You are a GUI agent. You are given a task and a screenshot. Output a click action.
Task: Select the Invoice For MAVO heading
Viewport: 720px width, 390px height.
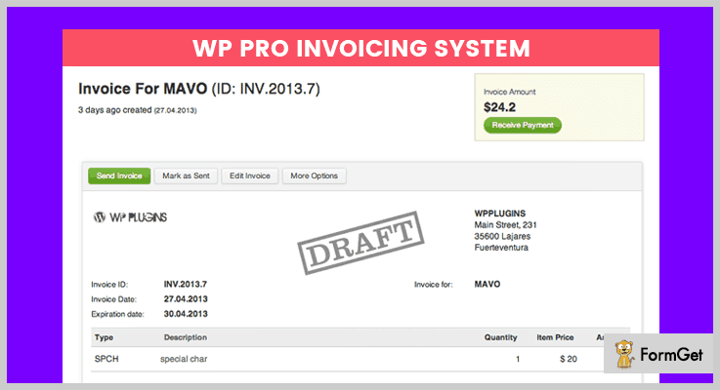coord(199,89)
